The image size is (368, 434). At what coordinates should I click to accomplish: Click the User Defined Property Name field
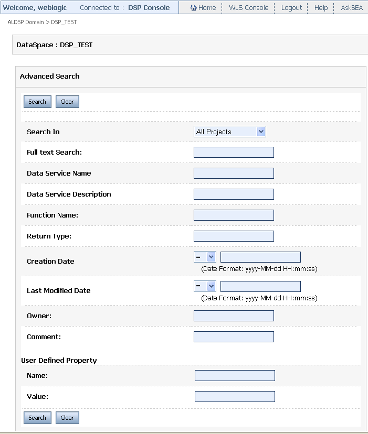pyautogui.click(x=235, y=375)
